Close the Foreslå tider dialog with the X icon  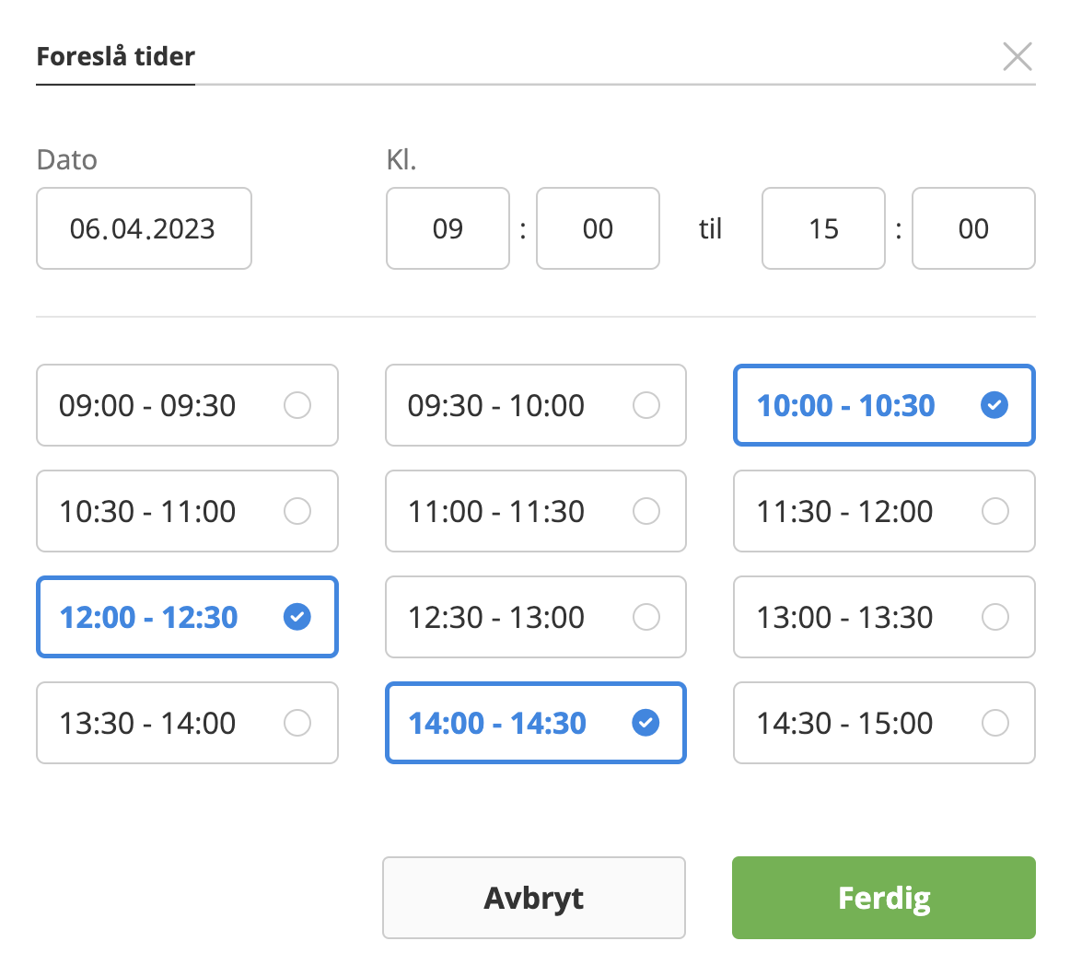1017,57
